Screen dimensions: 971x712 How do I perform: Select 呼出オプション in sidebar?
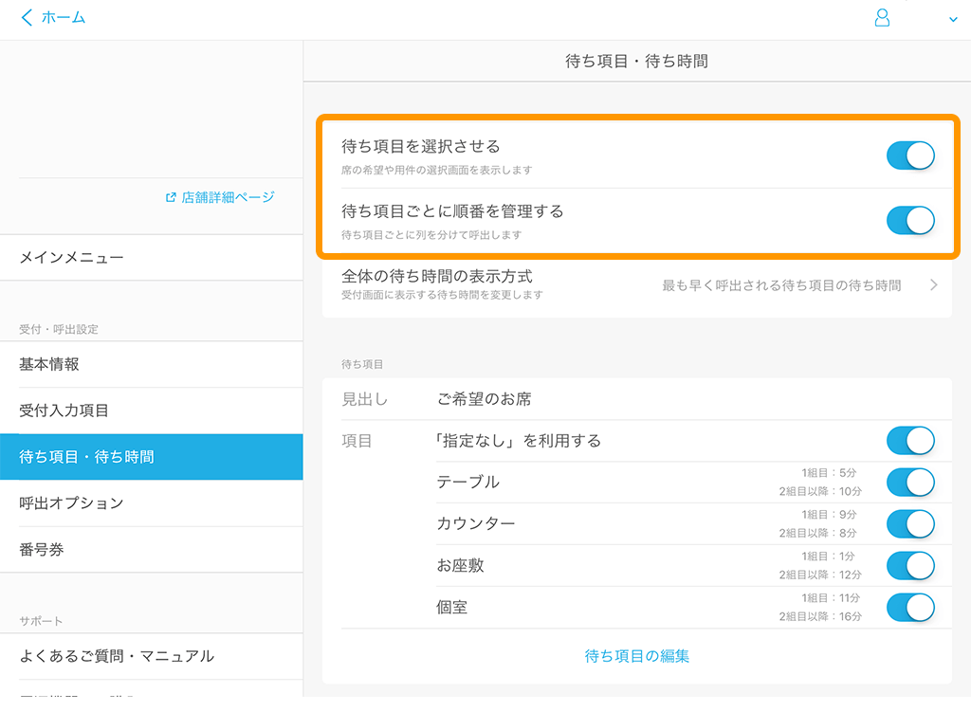[x=152, y=503]
